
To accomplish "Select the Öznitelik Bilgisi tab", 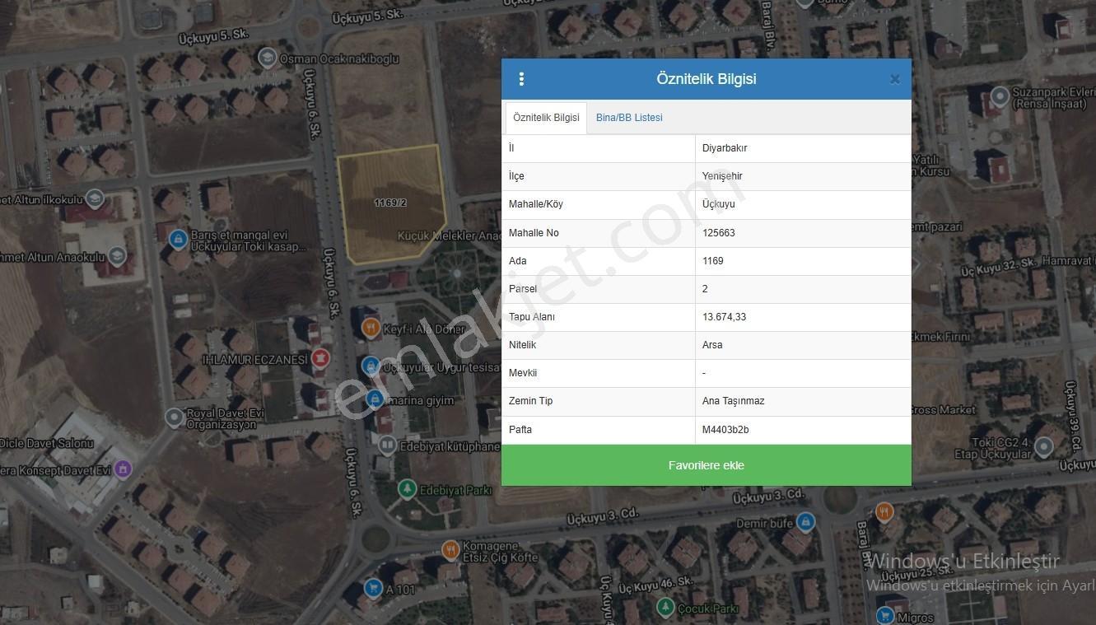I will click(x=546, y=118).
